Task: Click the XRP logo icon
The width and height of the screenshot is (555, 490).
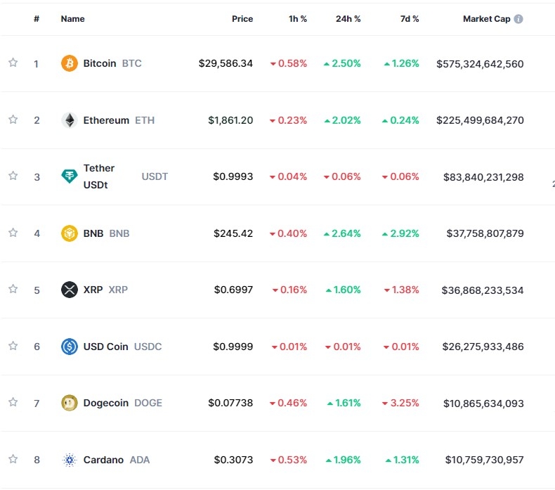Action: [x=69, y=290]
